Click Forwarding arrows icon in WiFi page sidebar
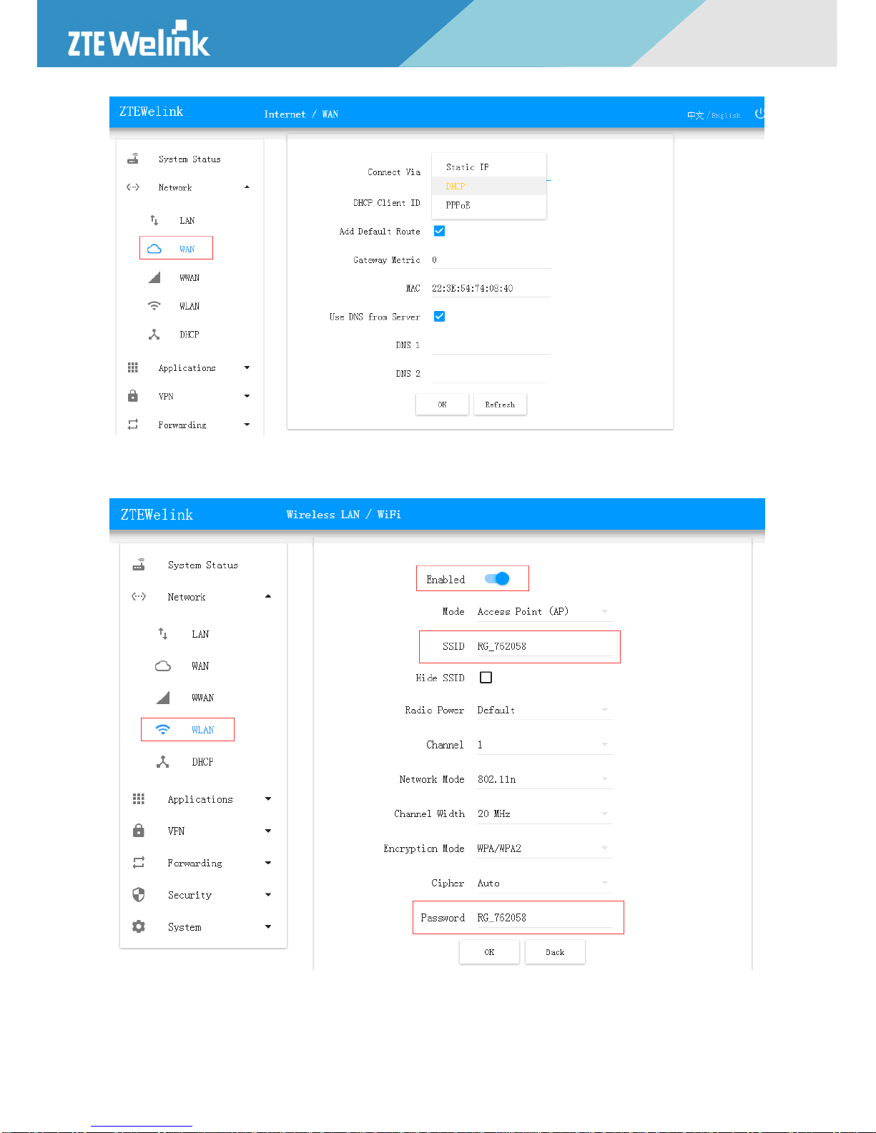 139,863
